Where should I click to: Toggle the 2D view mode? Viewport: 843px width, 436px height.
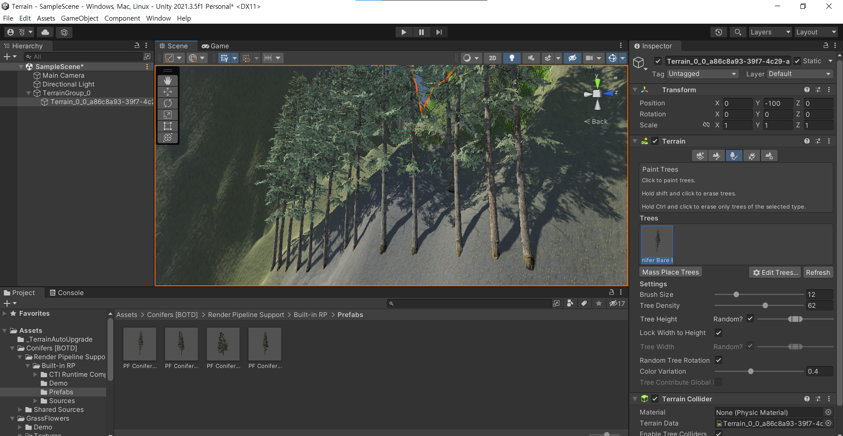click(x=493, y=58)
